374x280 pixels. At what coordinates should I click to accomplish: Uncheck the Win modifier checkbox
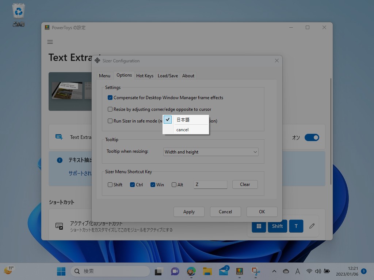tap(153, 185)
